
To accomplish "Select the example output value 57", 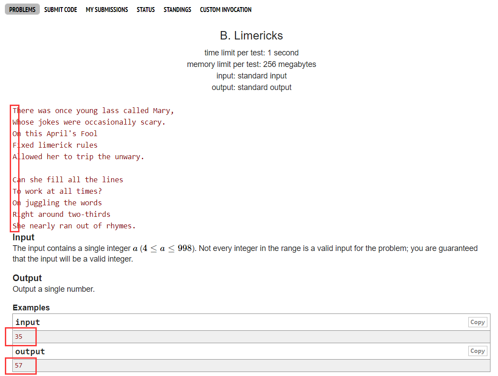I will coord(19,365).
